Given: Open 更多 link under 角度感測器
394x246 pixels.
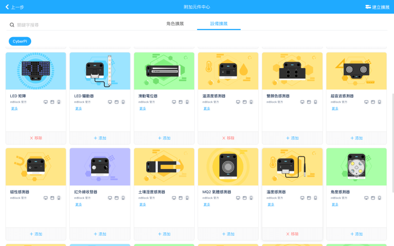Looking at the screenshot, I should (x=335, y=205).
